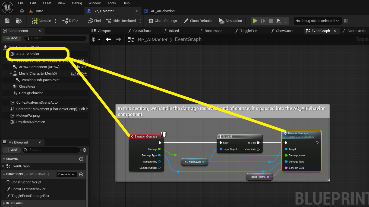
Task: Add a new component
Action: [12, 38]
